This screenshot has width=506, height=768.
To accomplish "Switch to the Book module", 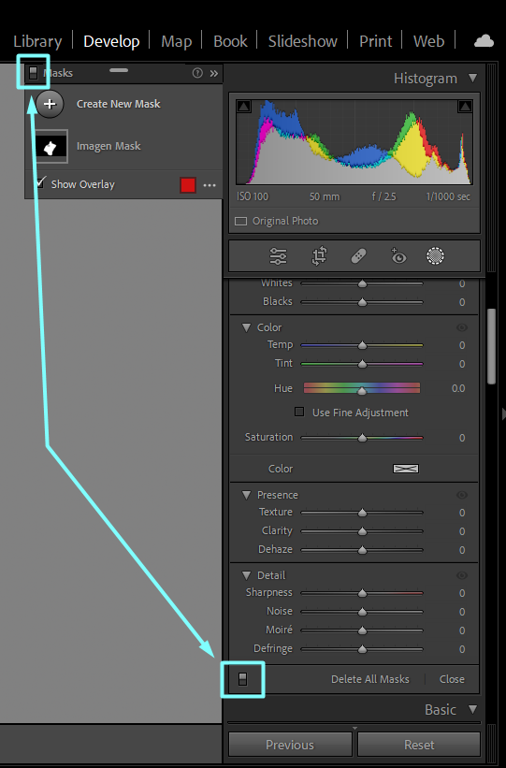I will tap(230, 41).
